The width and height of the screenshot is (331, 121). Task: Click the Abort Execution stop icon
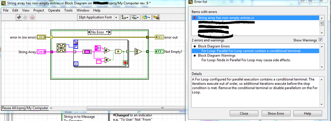pyautogui.click(x=32, y=17)
